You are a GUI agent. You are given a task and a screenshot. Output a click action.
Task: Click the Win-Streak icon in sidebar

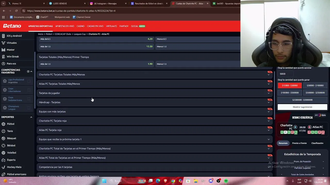coord(3,57)
